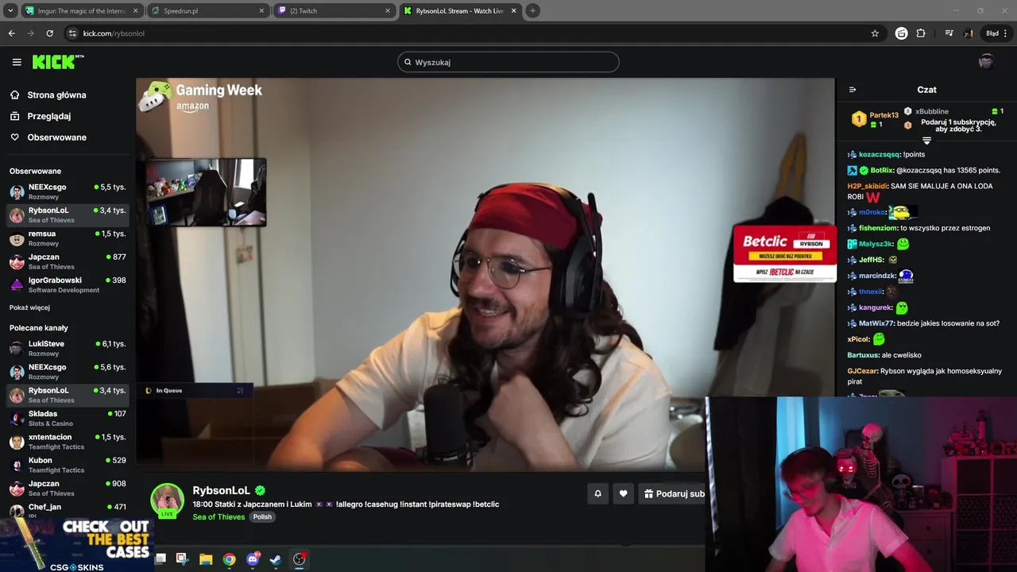The width and height of the screenshot is (1017, 572).
Task: Open recommended channel xntentacion
Action: click(x=68, y=441)
